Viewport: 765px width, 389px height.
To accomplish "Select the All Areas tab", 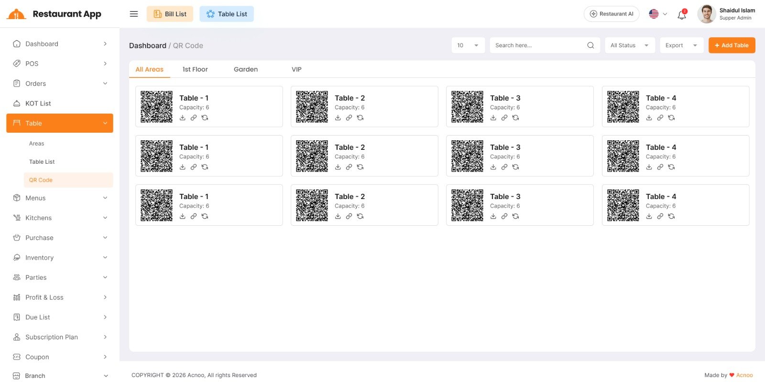I will pyautogui.click(x=150, y=69).
